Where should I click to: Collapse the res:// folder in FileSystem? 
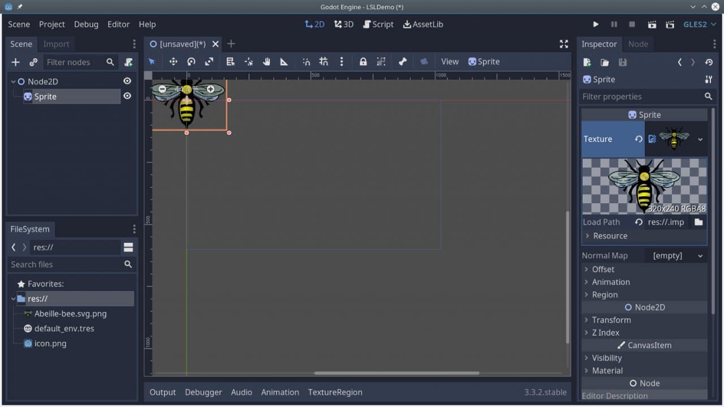tap(12, 298)
